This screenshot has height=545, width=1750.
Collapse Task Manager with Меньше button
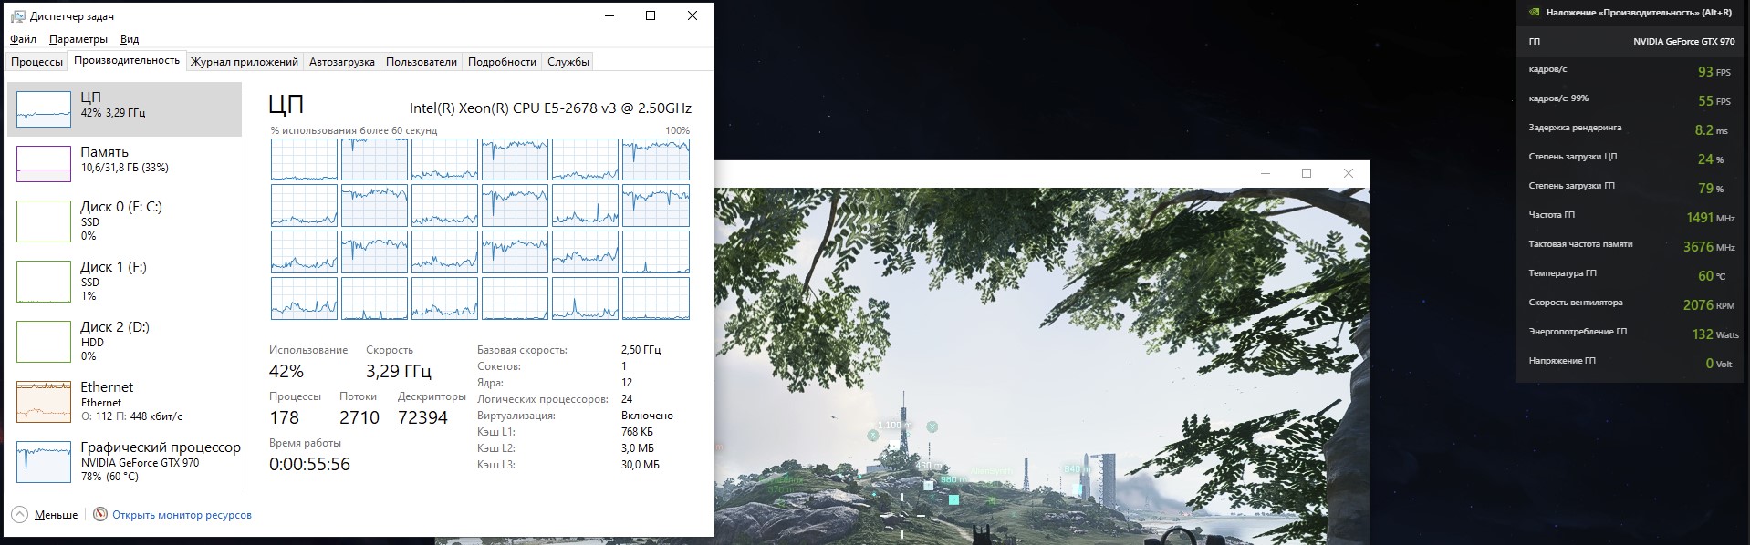(x=46, y=515)
